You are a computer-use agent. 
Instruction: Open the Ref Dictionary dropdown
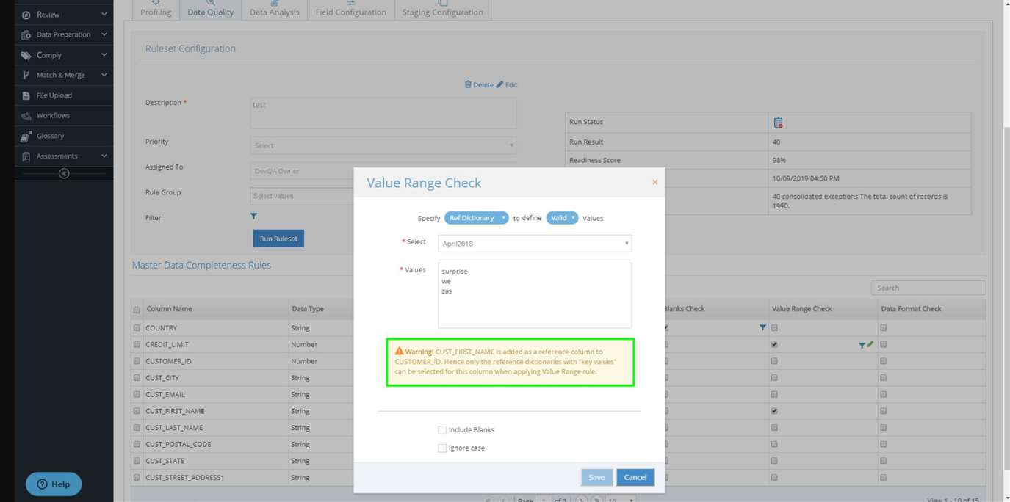click(x=476, y=218)
